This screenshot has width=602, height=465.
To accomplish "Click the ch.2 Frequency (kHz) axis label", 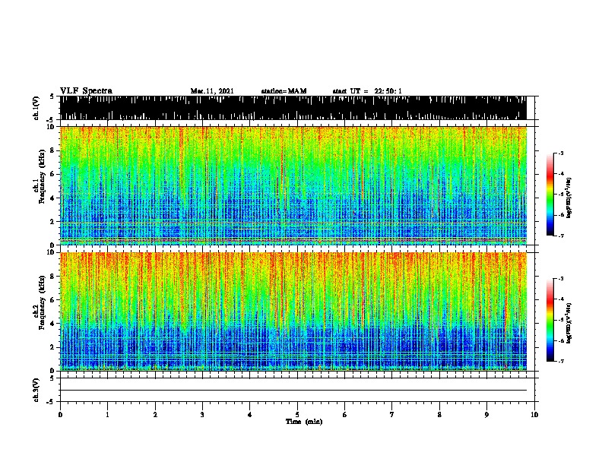I will click(x=40, y=302).
